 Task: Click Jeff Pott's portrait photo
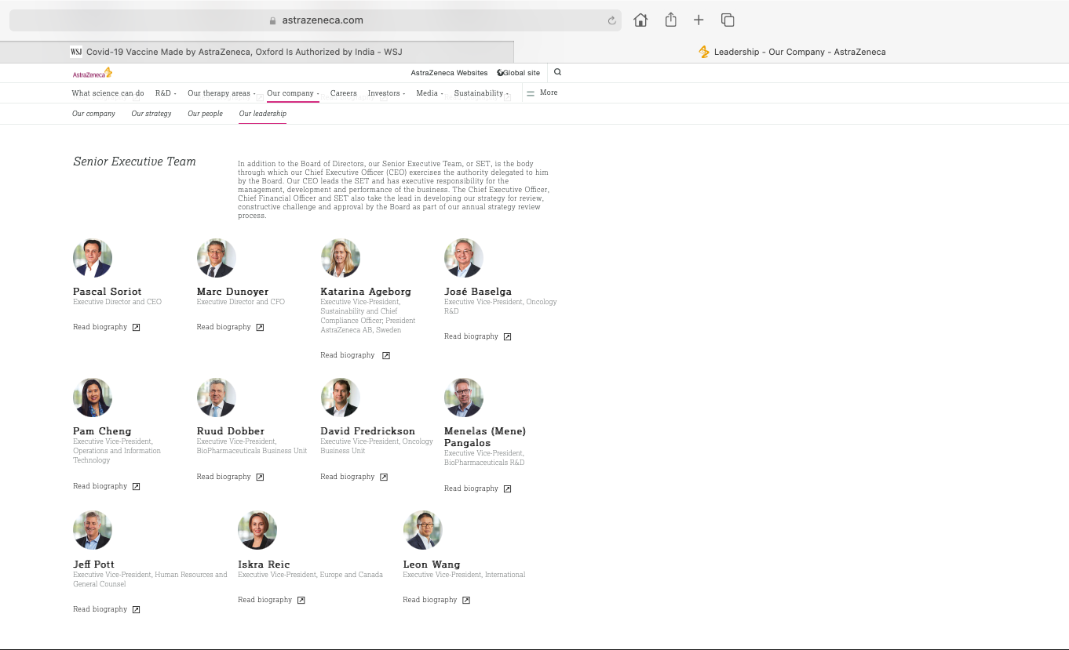[x=93, y=530]
